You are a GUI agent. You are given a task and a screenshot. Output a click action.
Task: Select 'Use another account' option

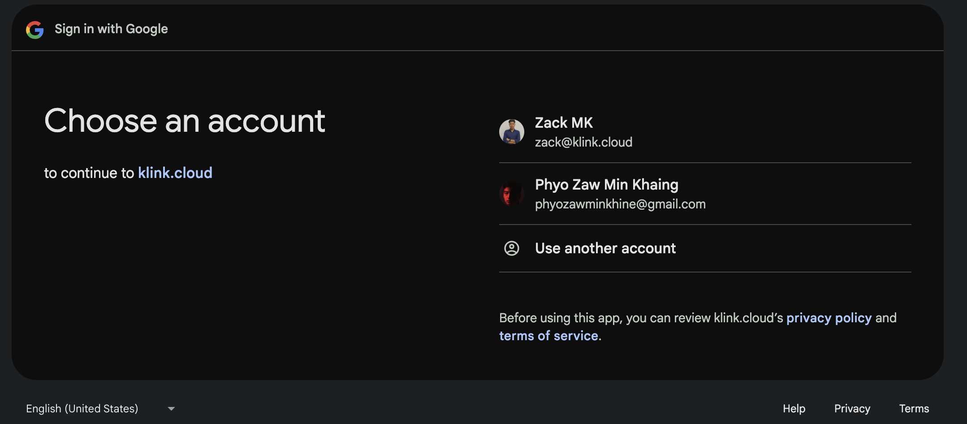click(605, 248)
